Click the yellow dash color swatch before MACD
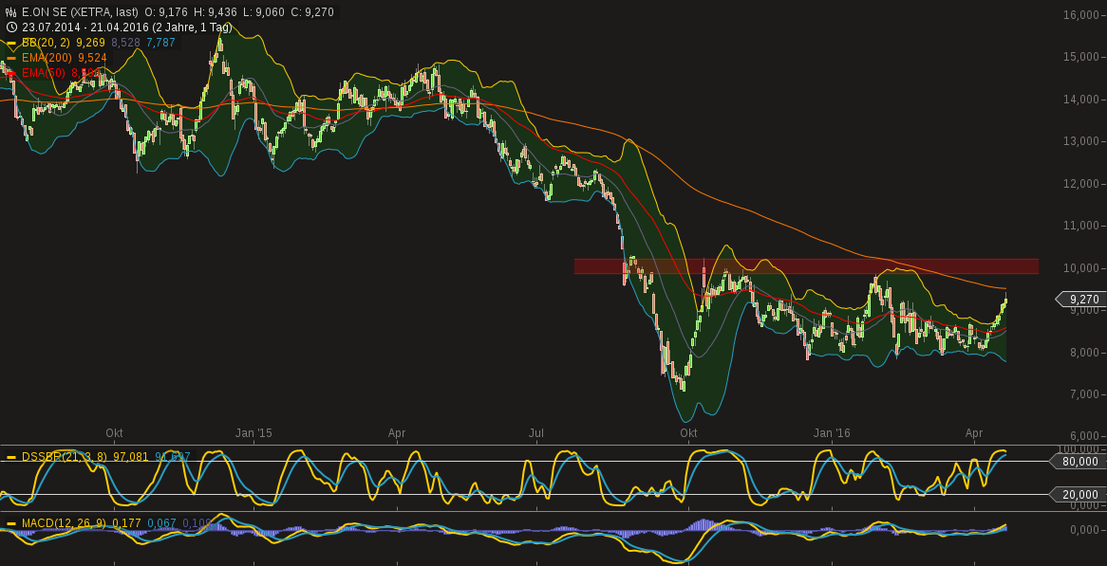 coord(10,522)
